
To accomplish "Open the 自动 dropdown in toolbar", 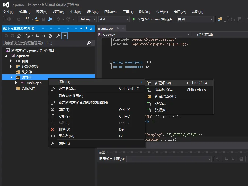I will 195,19.
